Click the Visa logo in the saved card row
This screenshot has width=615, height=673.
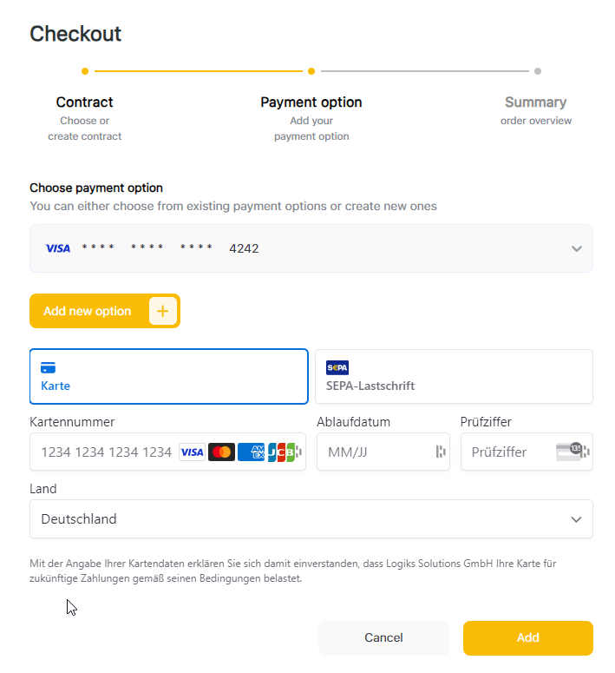58,248
